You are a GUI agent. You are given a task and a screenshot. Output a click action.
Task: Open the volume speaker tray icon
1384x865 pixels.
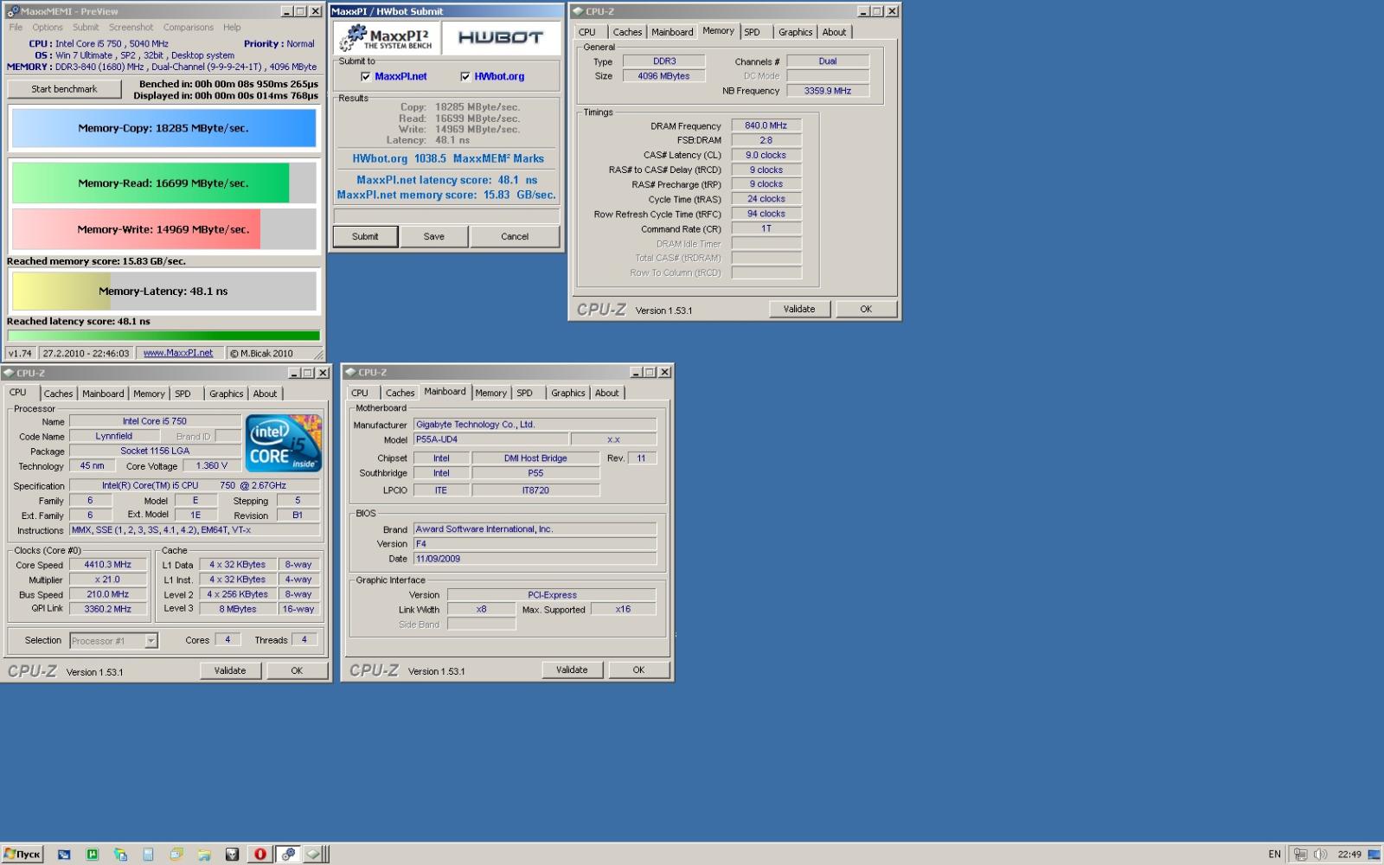pos(1321,854)
